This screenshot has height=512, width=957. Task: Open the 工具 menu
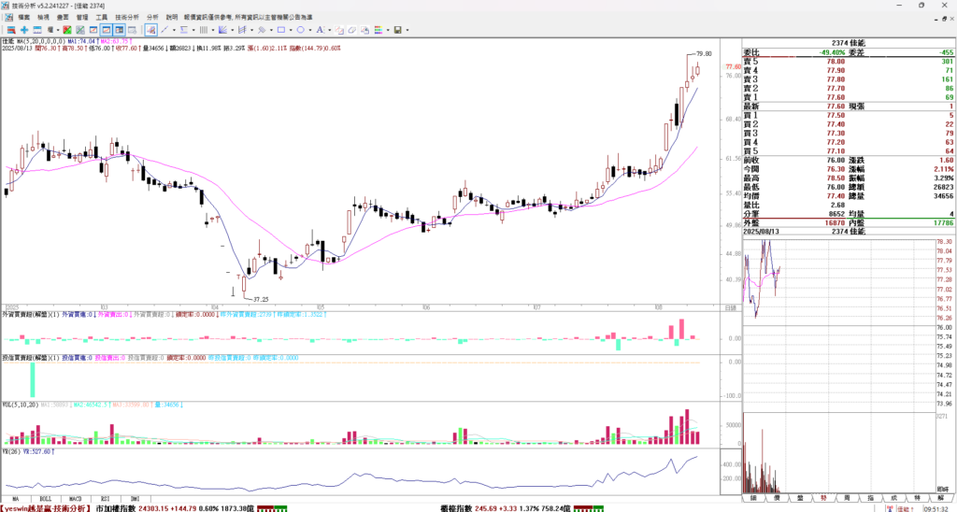pyautogui.click(x=102, y=17)
